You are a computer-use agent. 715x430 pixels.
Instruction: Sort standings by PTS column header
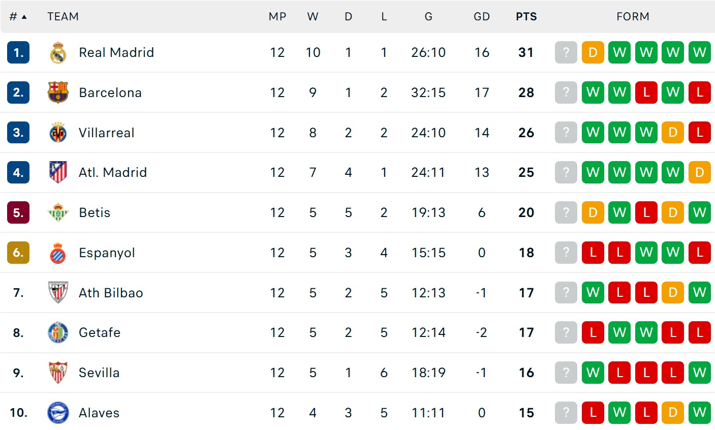tap(526, 17)
